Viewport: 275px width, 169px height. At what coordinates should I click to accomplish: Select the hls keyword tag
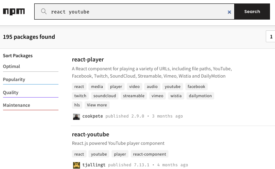(77, 105)
